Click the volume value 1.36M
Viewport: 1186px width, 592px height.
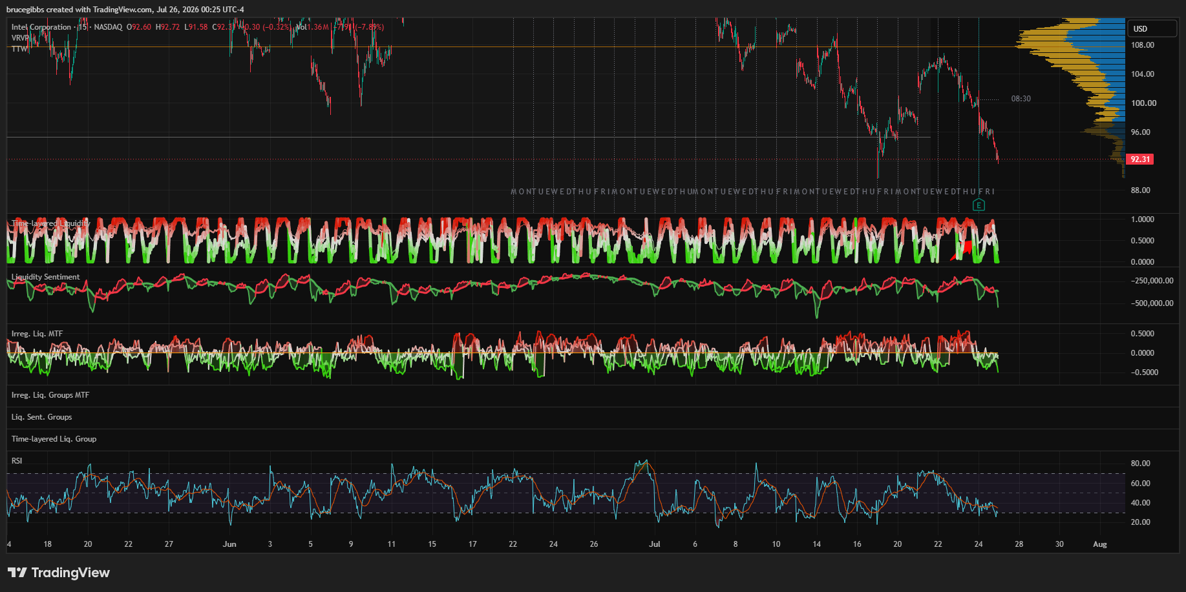coord(318,27)
